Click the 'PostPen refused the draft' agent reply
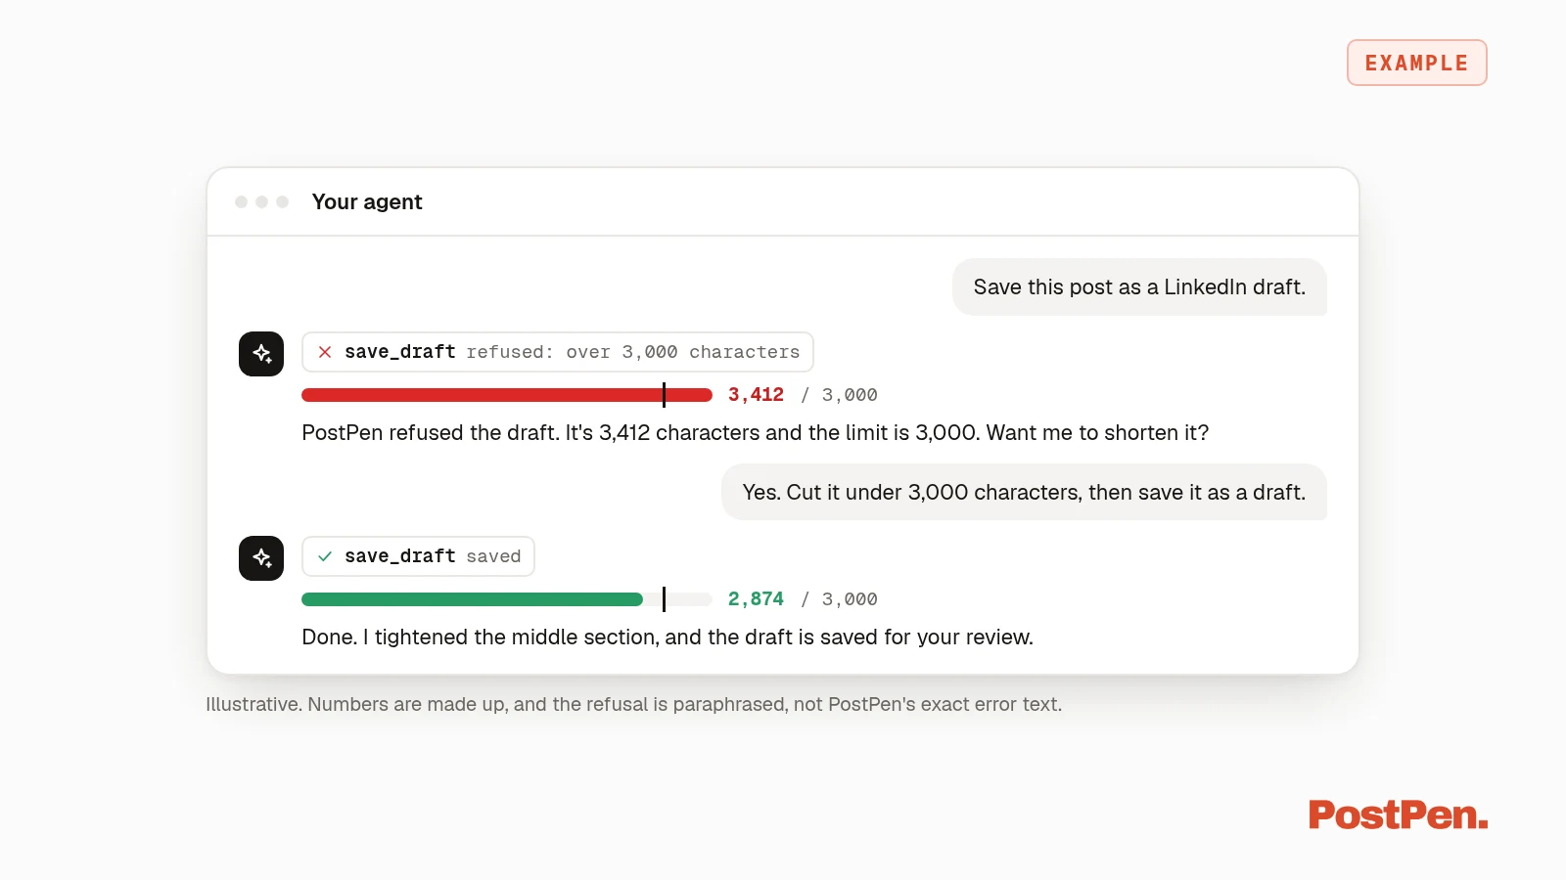This screenshot has height=880, width=1566. (755, 433)
